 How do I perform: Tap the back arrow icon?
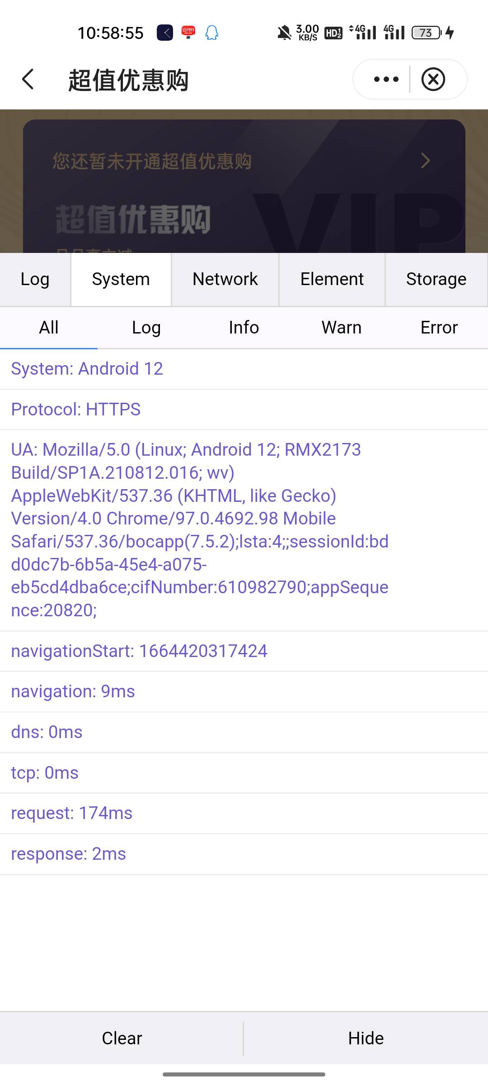click(28, 79)
